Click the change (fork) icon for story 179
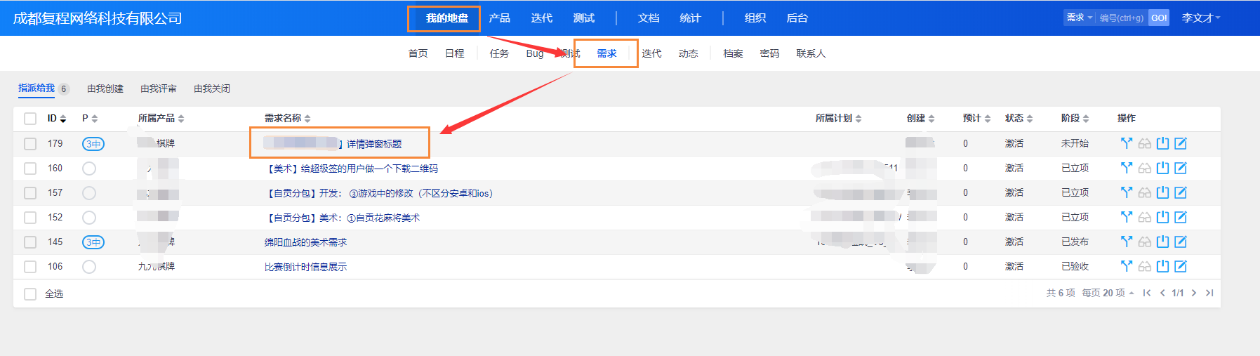Image resolution: width=1260 pixels, height=356 pixels. coord(1127,143)
